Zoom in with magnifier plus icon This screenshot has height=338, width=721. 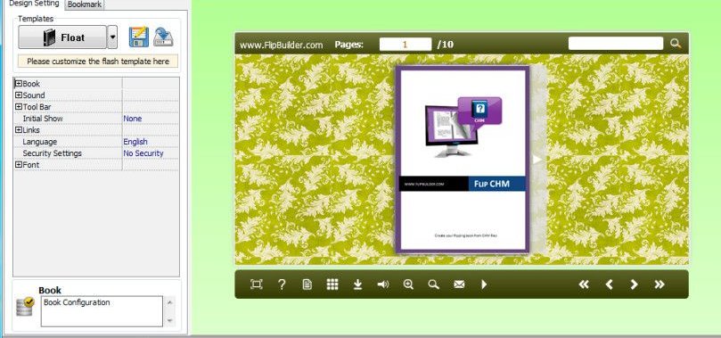tap(408, 284)
